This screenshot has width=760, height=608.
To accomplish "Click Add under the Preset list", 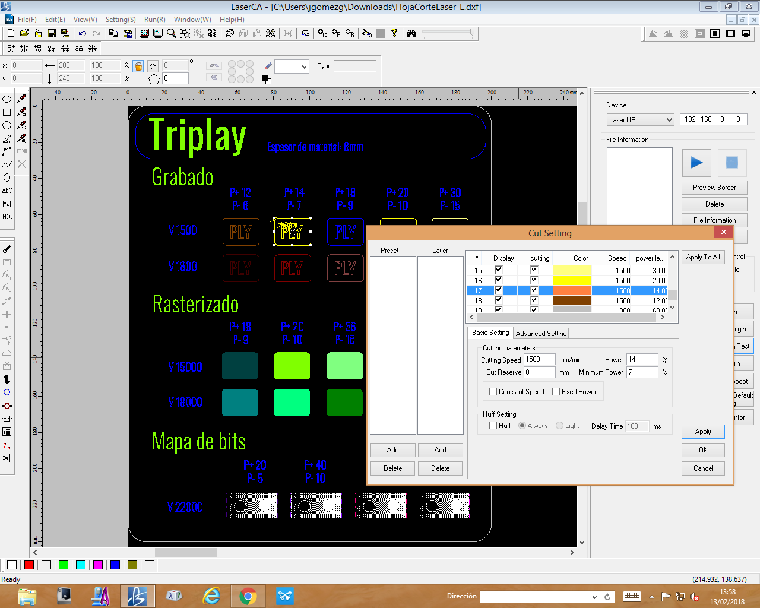I will click(393, 450).
